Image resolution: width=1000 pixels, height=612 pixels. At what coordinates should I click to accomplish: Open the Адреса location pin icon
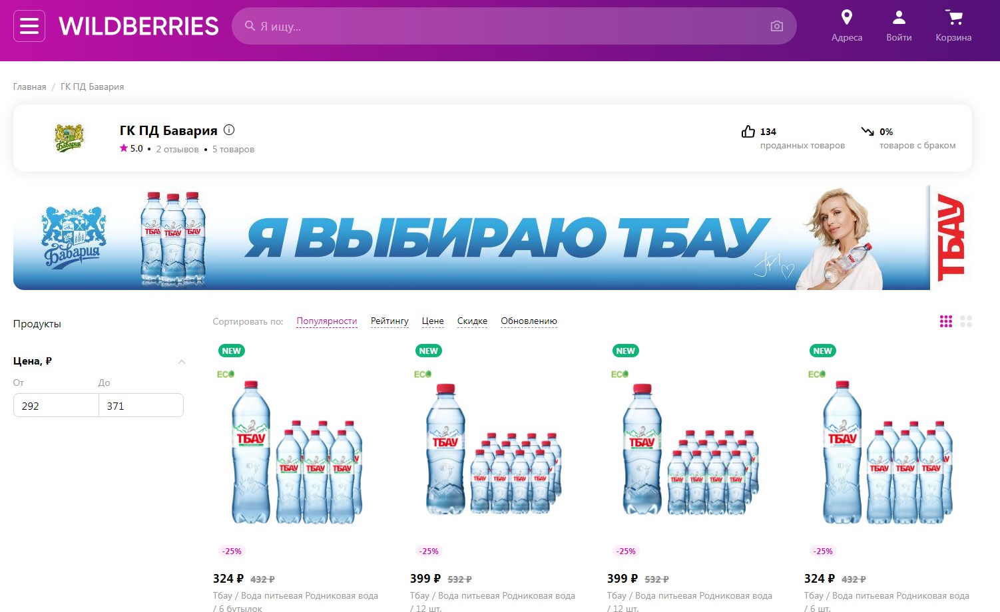point(847,17)
